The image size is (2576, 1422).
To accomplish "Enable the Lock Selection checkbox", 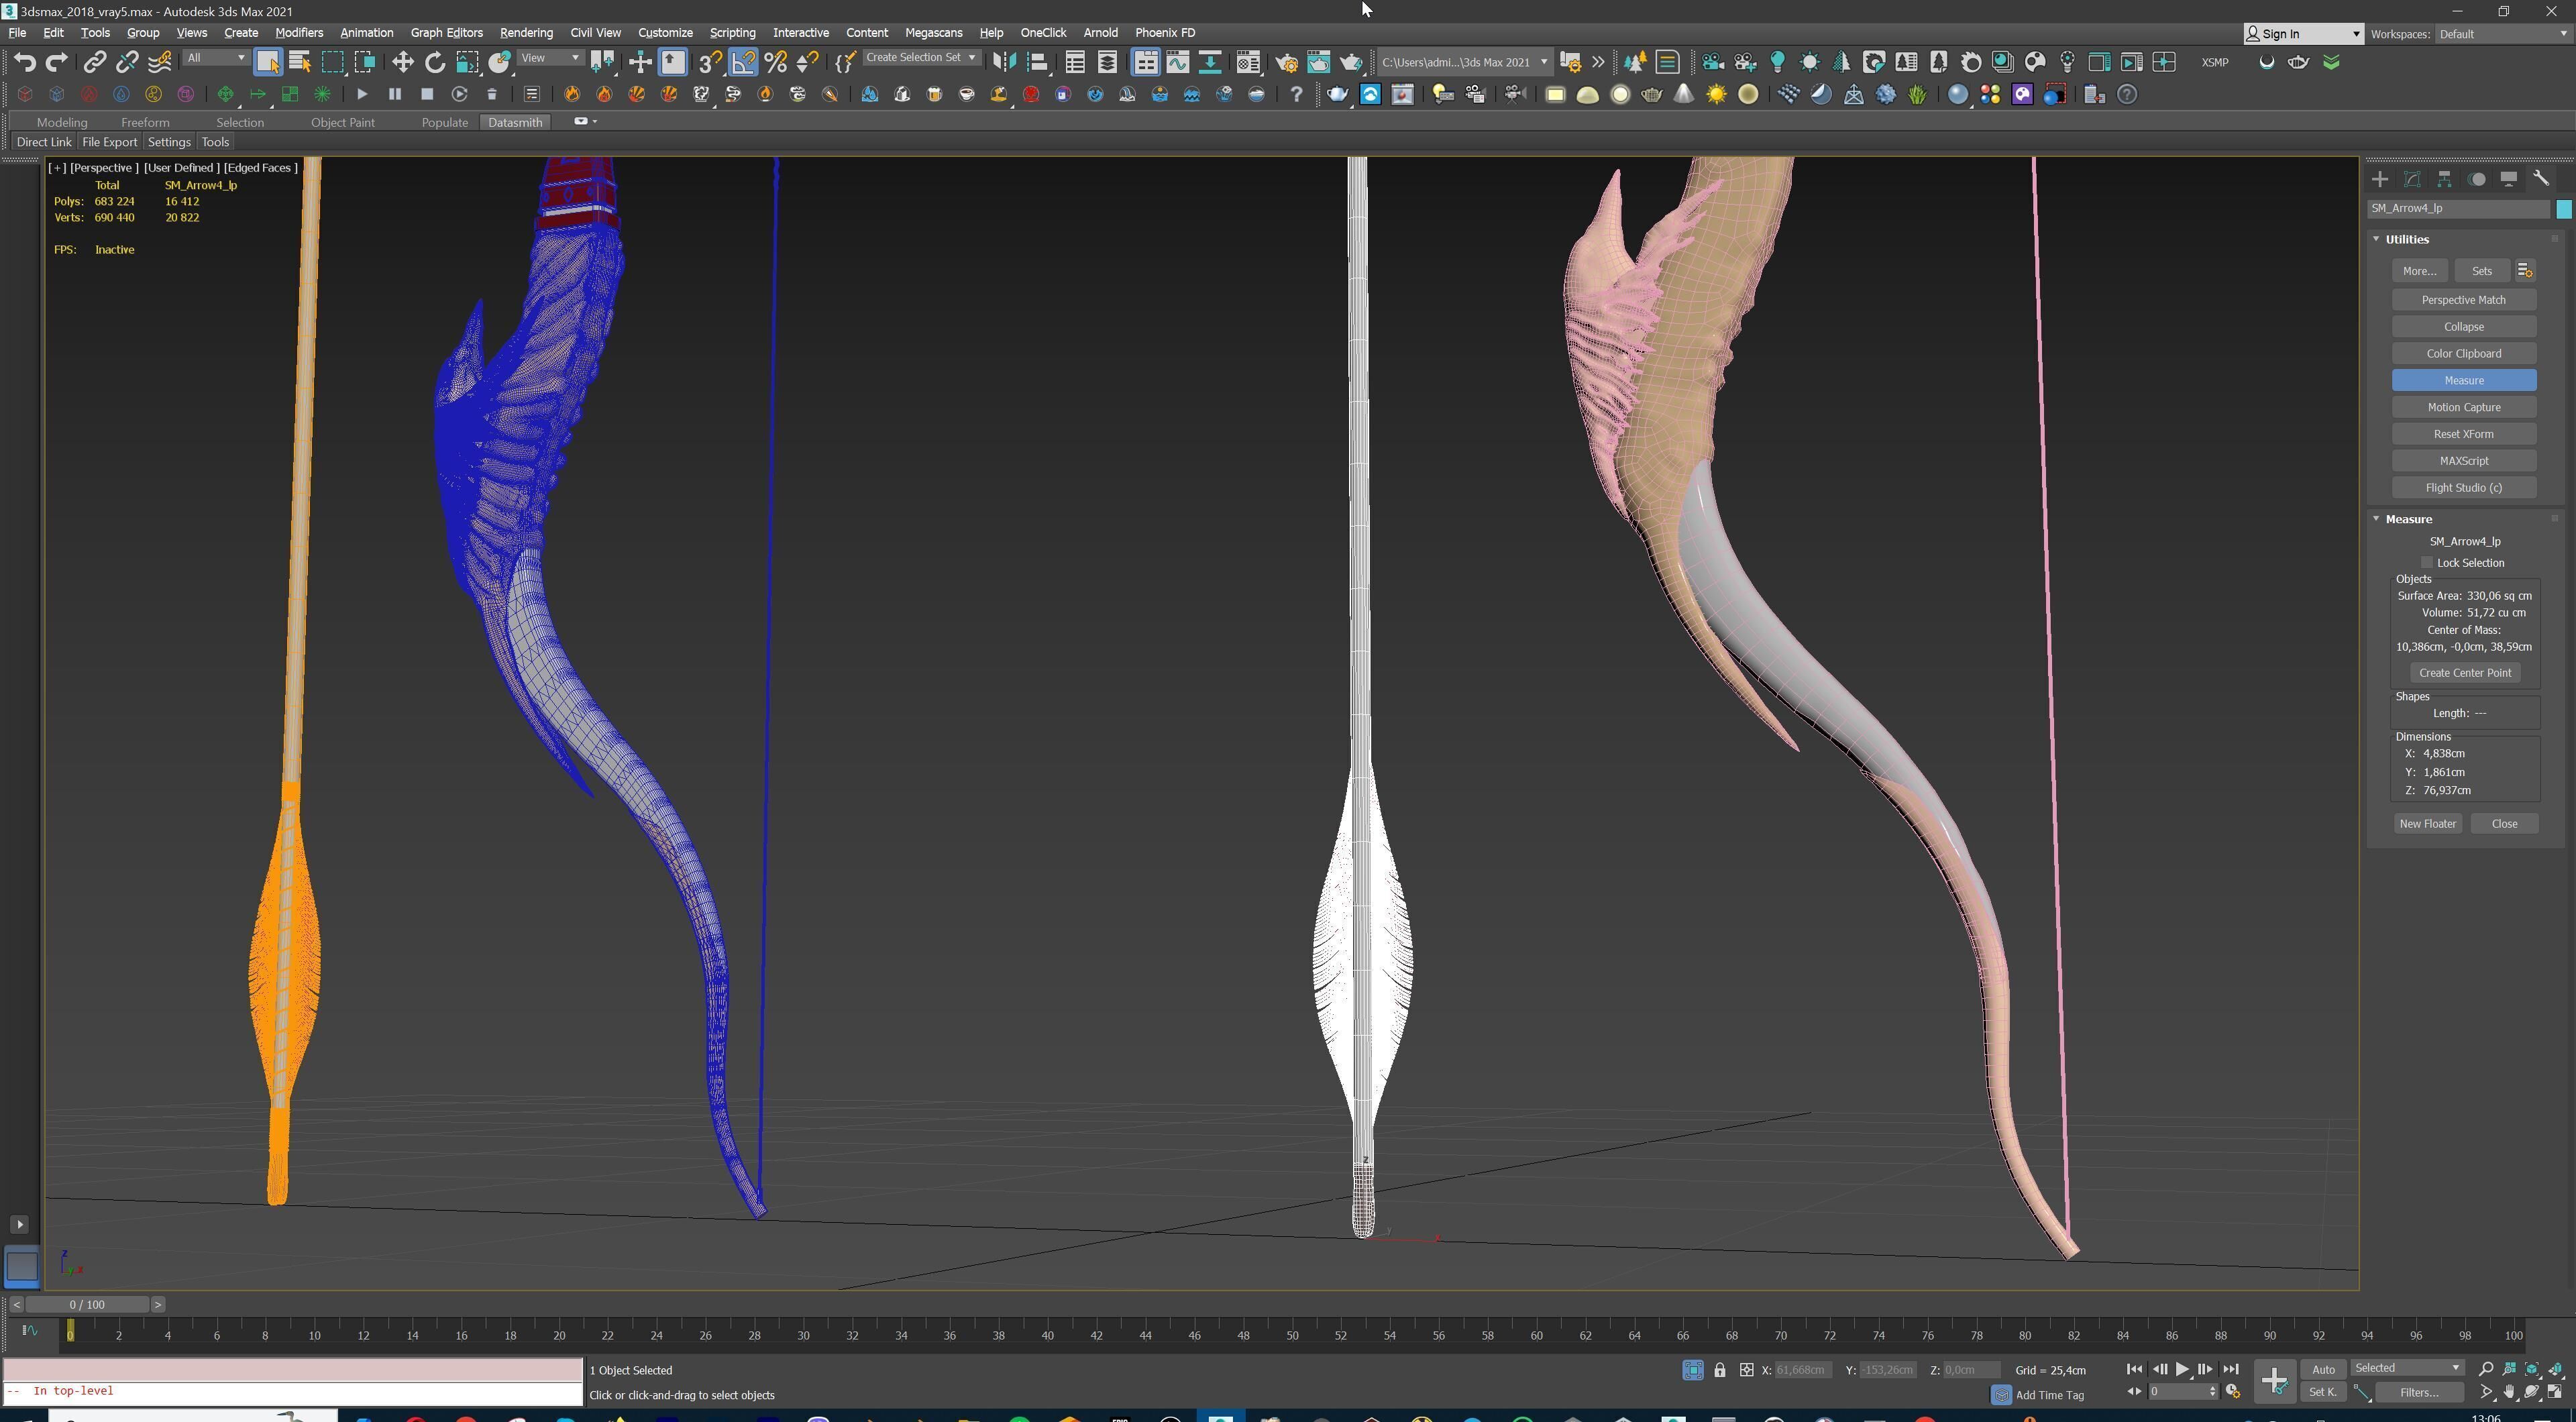I will pyautogui.click(x=2427, y=563).
